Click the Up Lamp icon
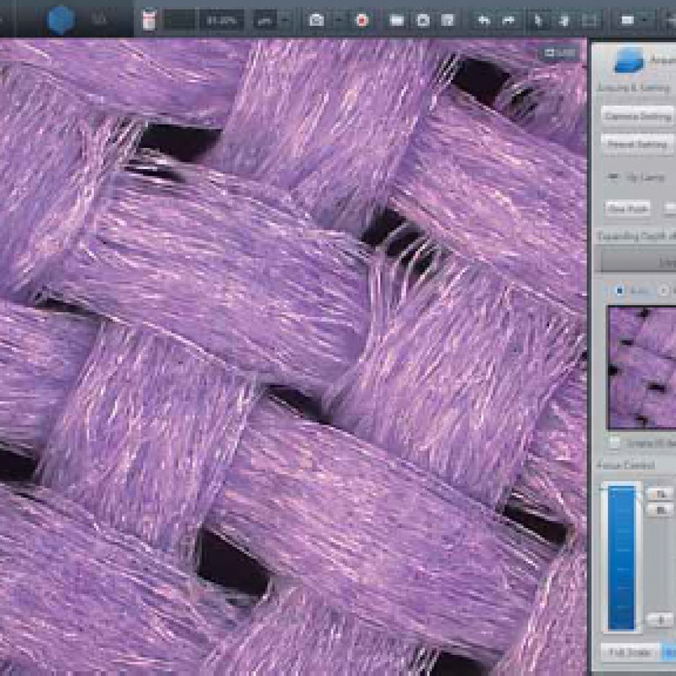 coord(613,177)
